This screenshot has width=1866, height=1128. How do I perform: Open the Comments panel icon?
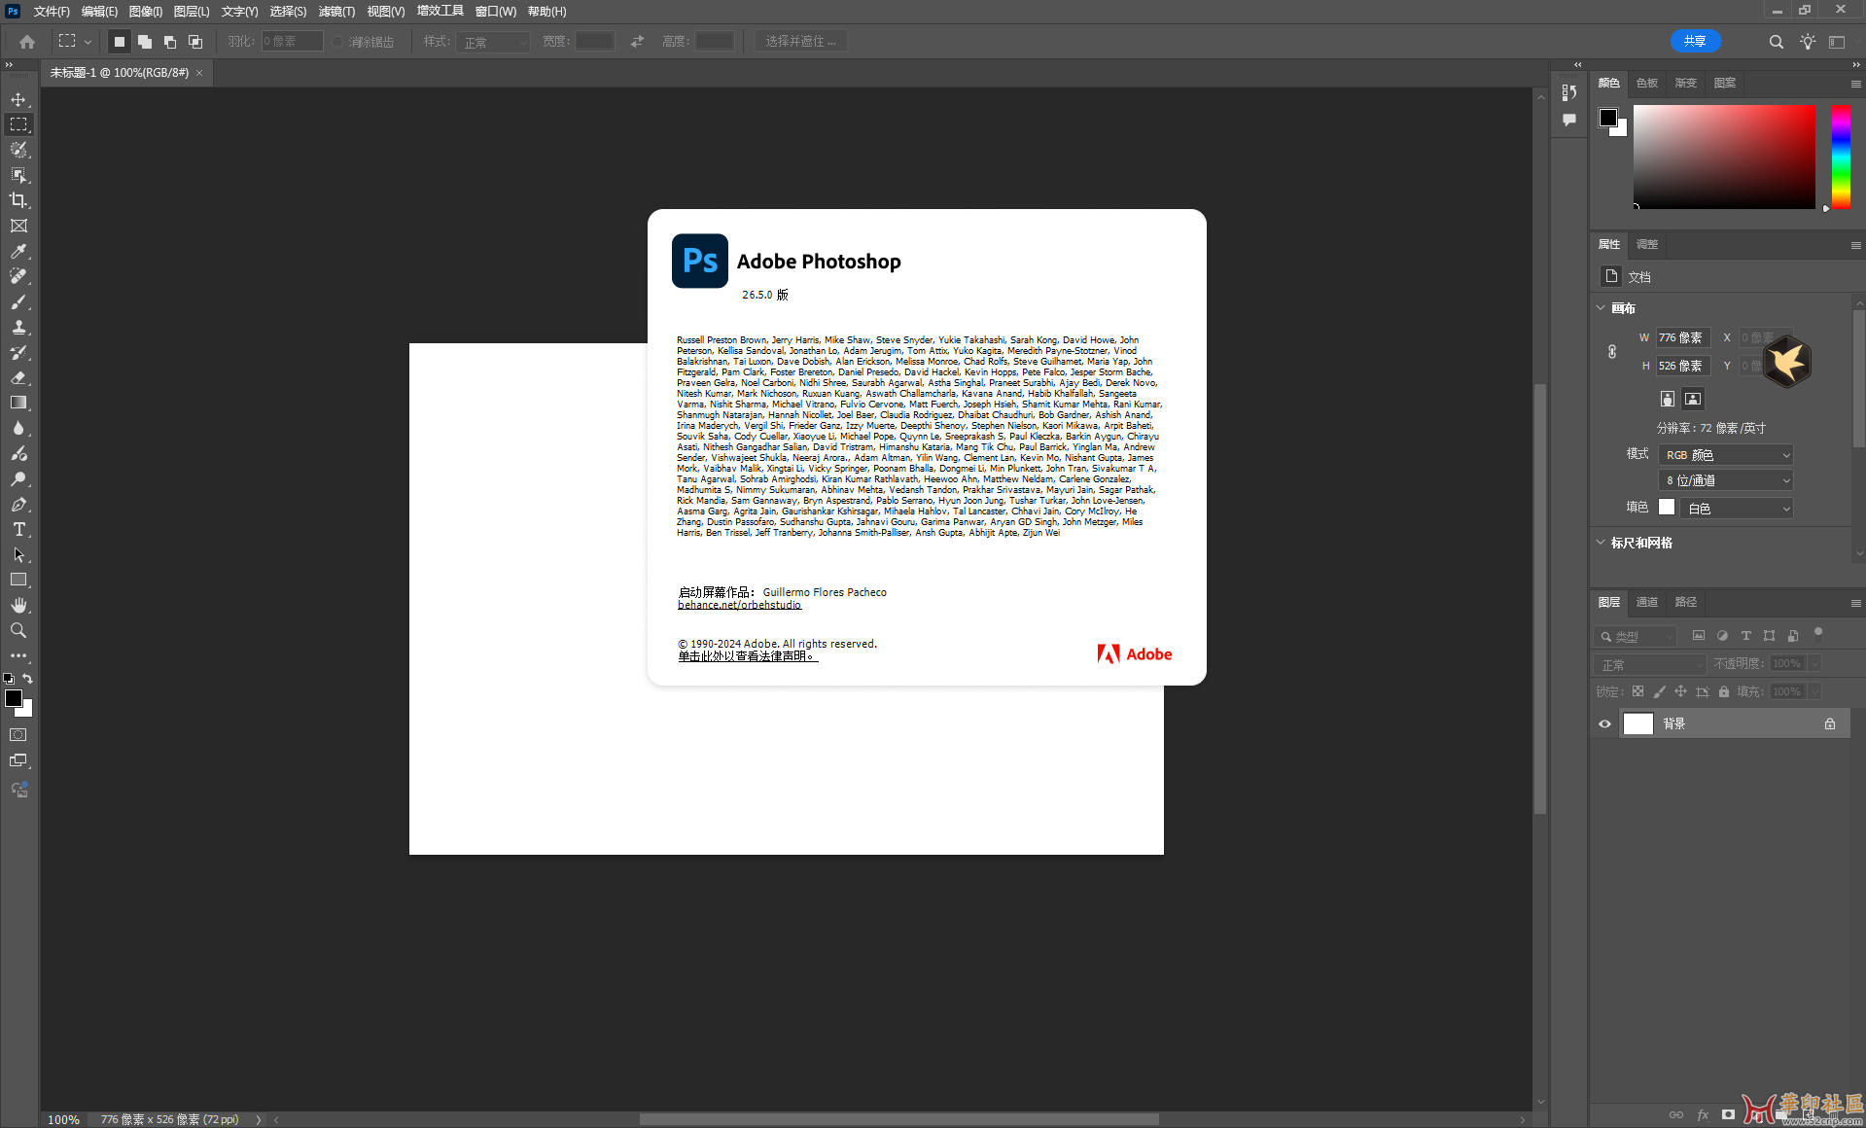(x=1568, y=121)
